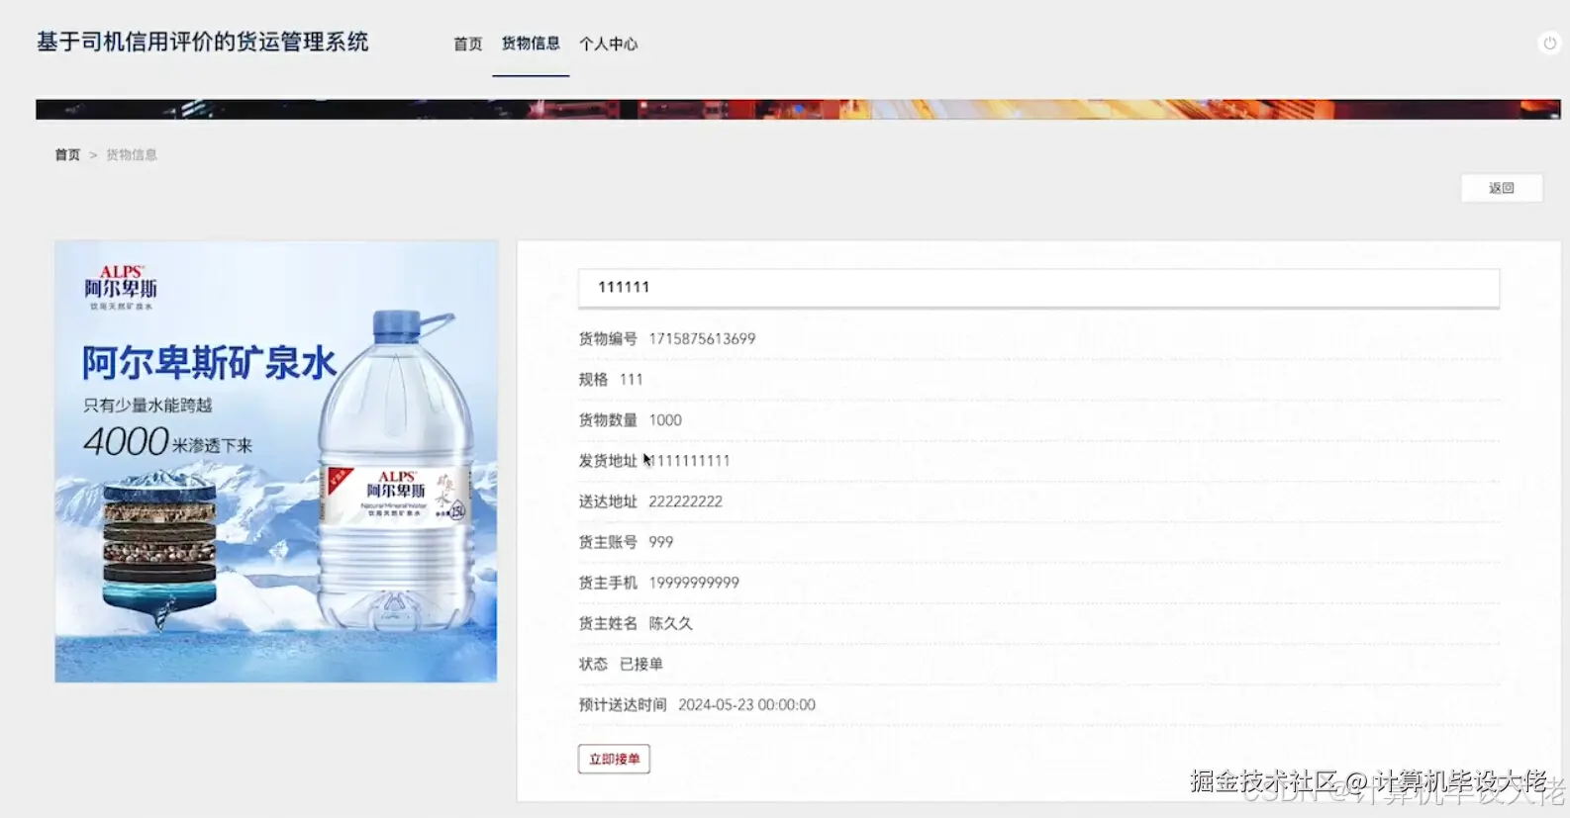The image size is (1570, 818).
Task: Click the system title 基于司机信用评价的货运管理系统
Action: (x=202, y=42)
